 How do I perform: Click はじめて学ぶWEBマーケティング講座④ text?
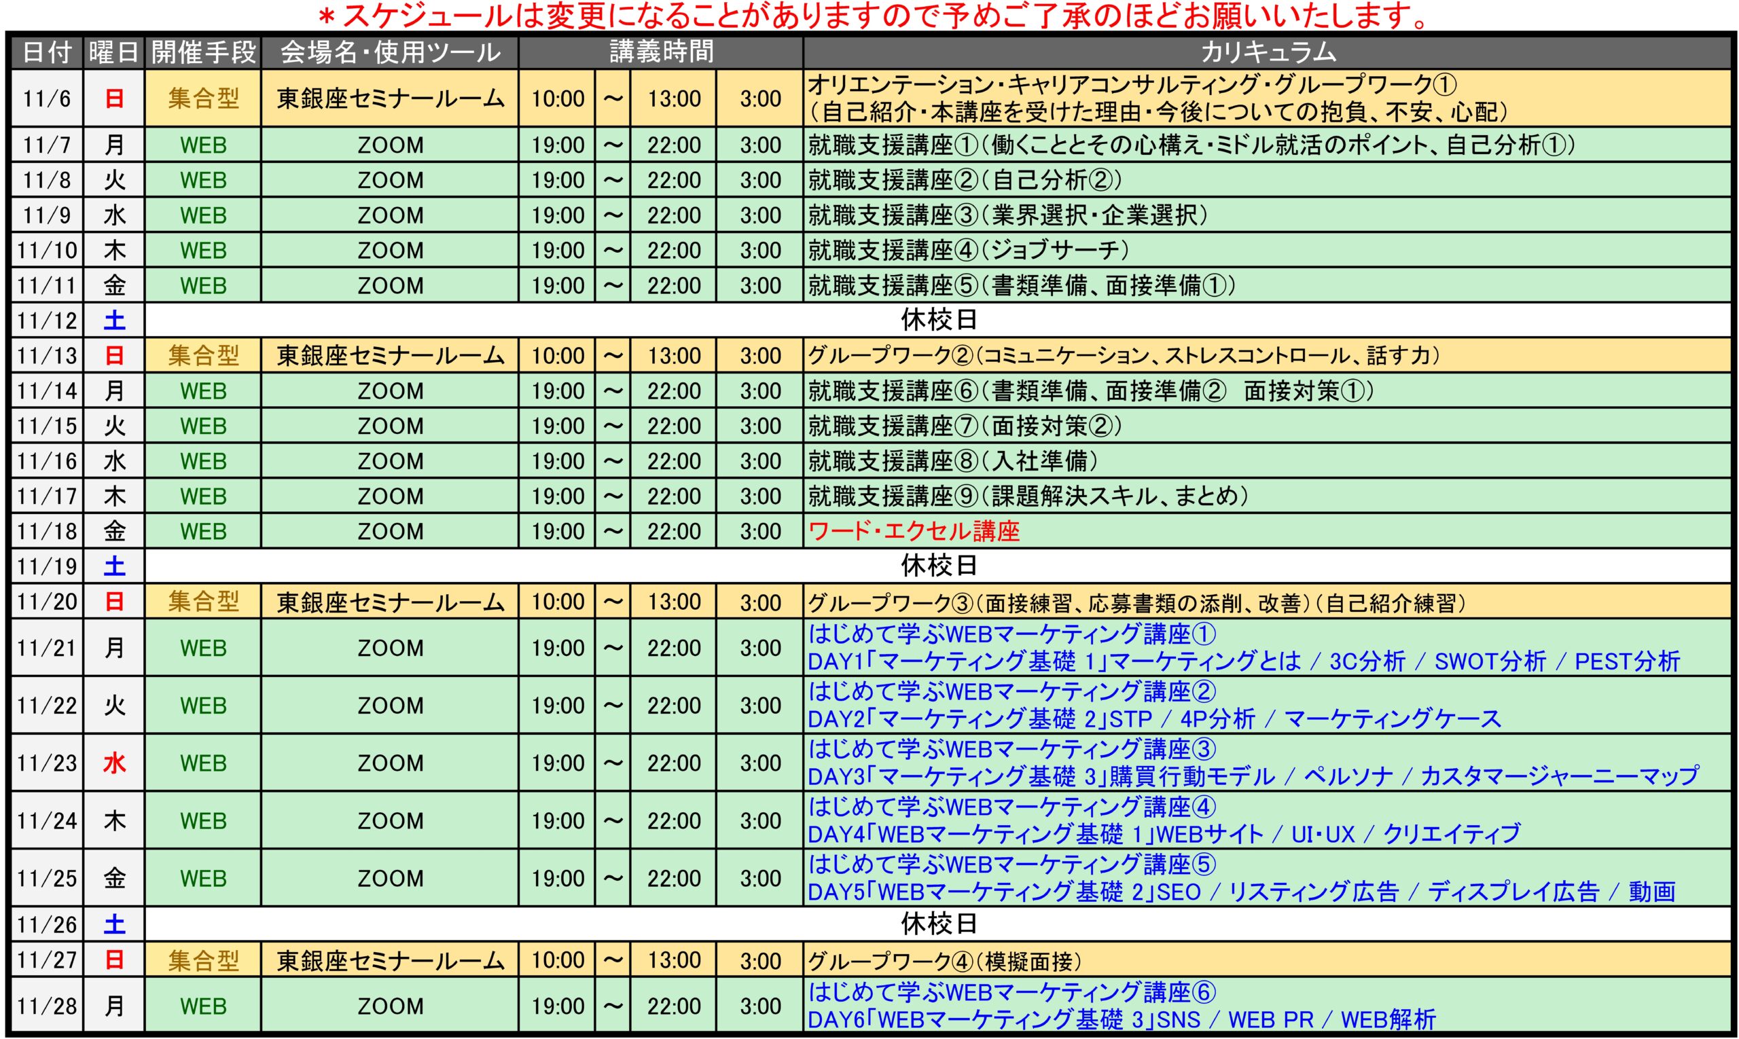tap(1012, 807)
